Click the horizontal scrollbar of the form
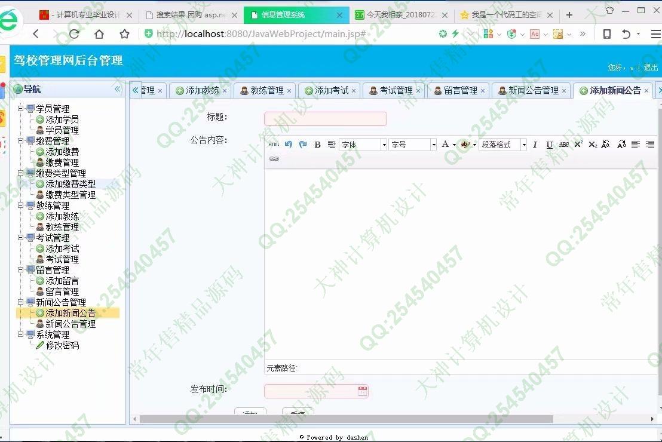The image size is (662, 442). 346,419
